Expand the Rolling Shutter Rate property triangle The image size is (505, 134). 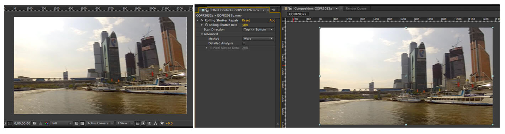point(202,25)
